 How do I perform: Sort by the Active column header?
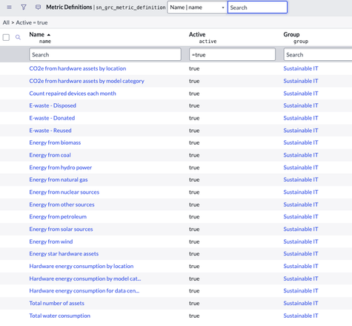click(197, 34)
